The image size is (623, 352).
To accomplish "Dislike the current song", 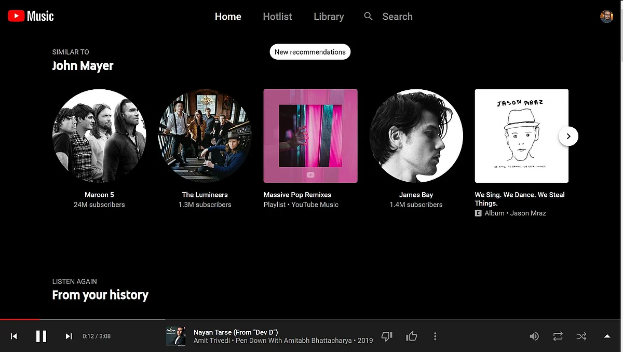I will (x=387, y=336).
